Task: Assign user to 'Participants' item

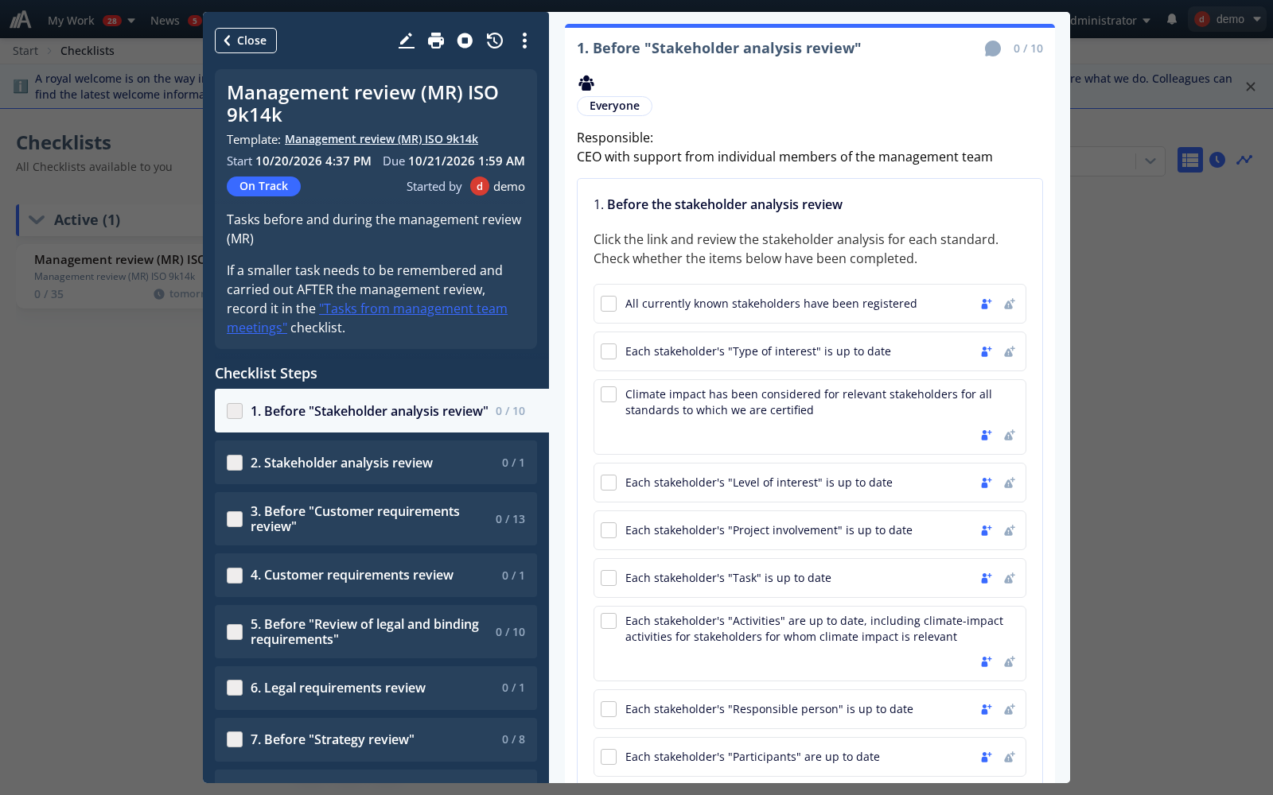Action: [x=987, y=757]
